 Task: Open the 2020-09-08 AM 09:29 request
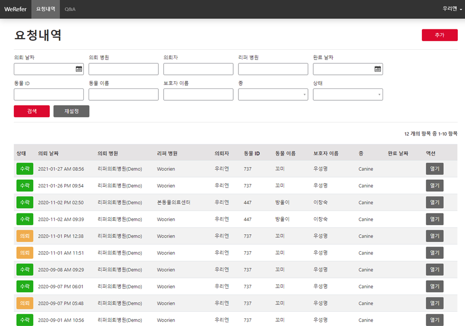tap(435, 269)
